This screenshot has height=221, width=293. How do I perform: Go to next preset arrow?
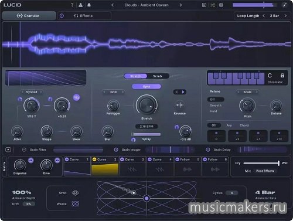click(180, 5)
